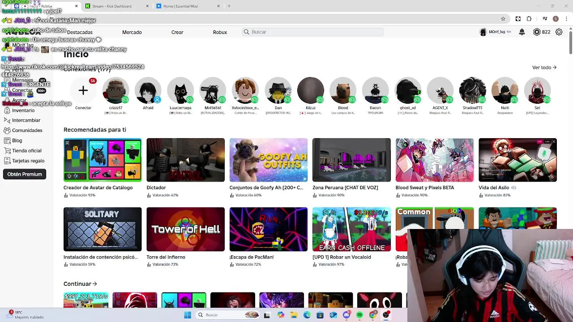Open Instalación de contención psicó... game

(x=103, y=229)
